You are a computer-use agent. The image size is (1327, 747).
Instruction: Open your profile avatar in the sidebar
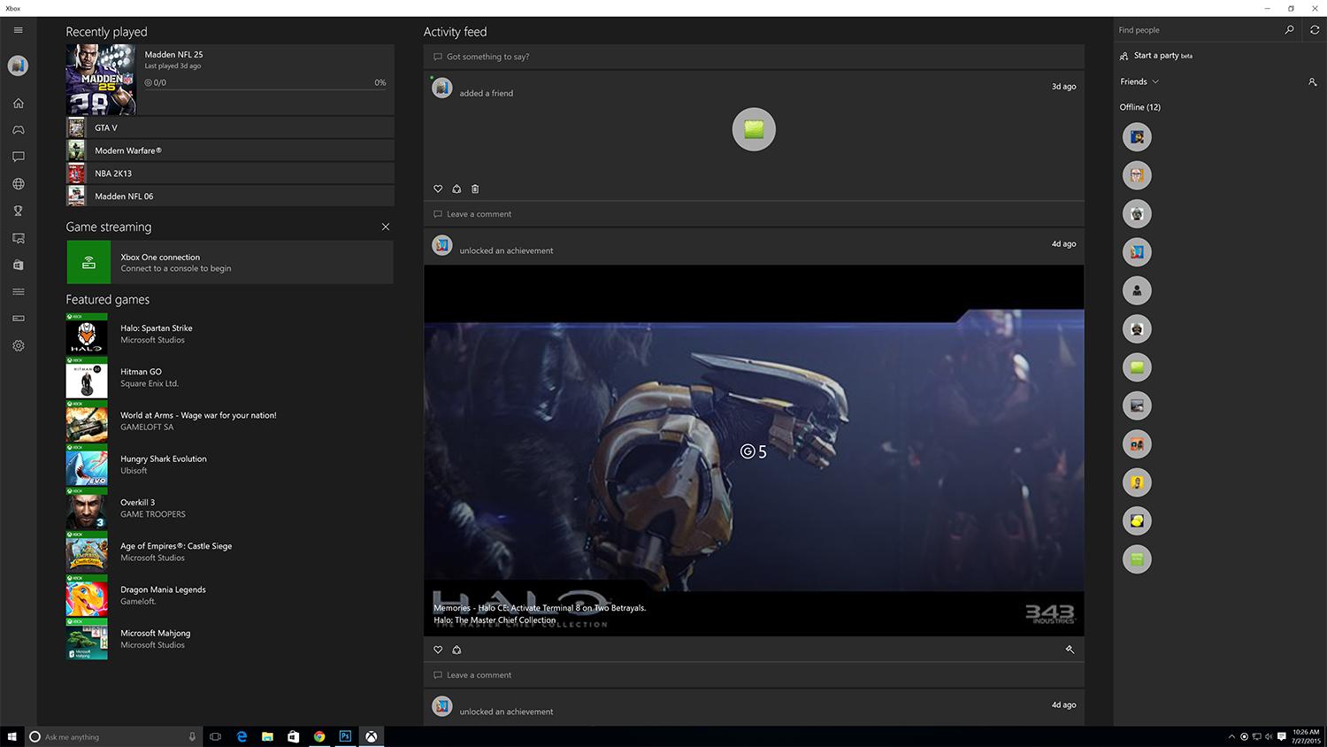(x=18, y=65)
